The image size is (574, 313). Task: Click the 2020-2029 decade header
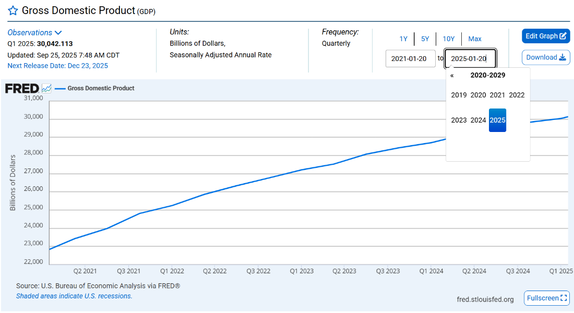pyautogui.click(x=488, y=75)
